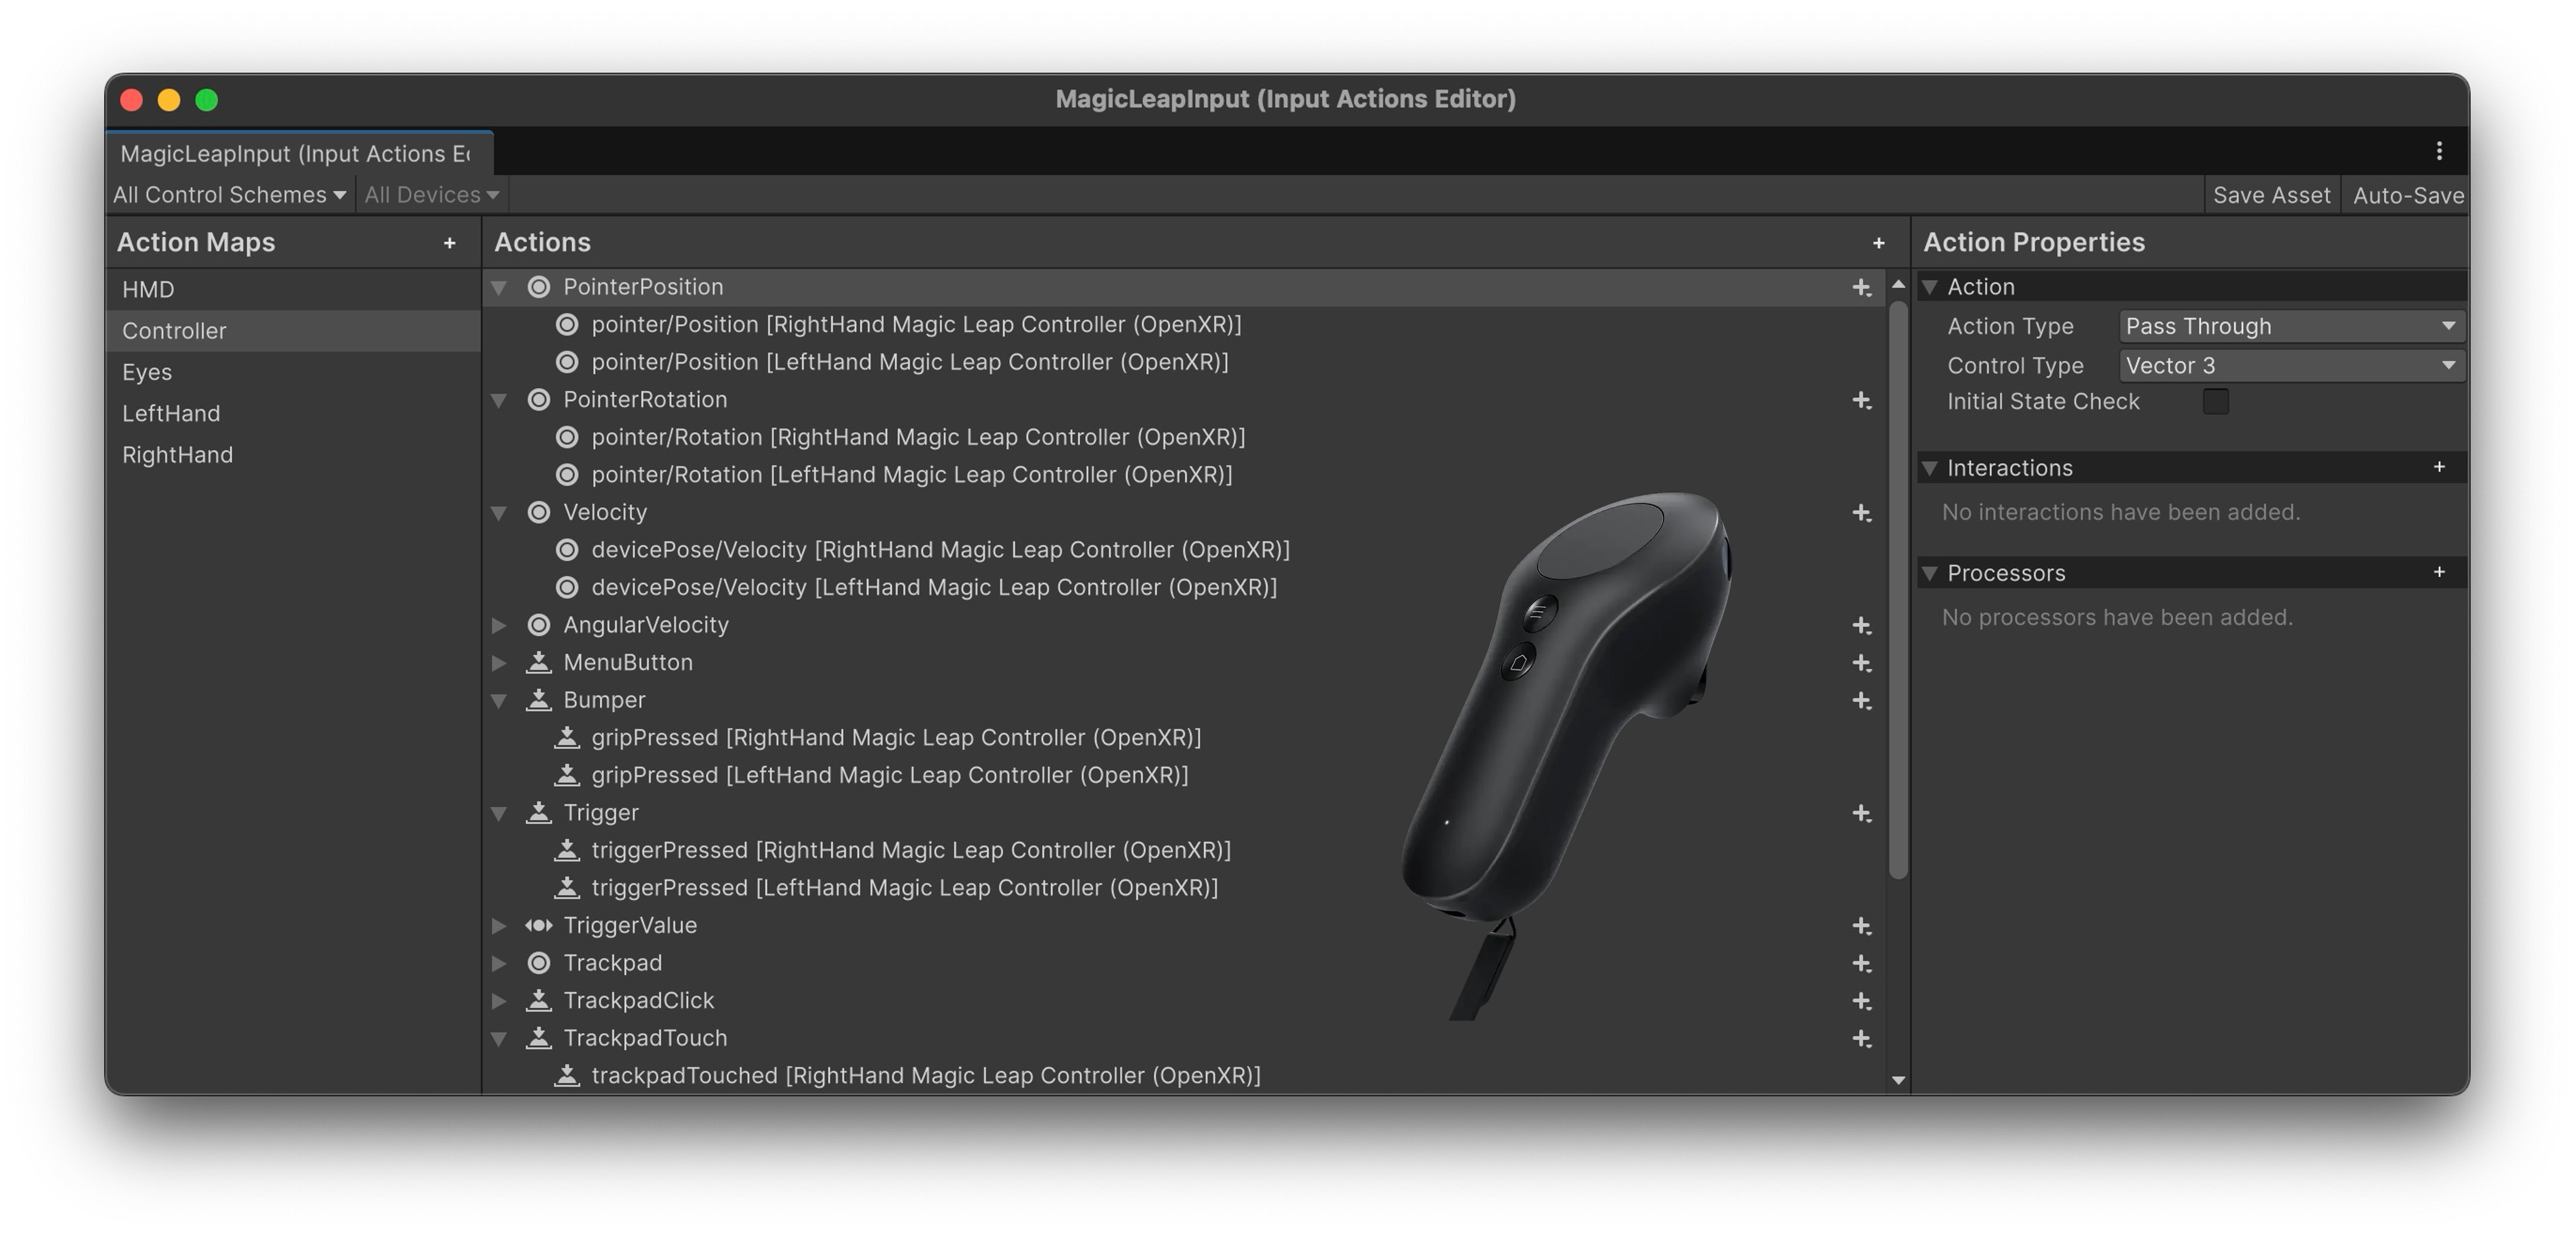This screenshot has width=2576, height=1236.
Task: Select gripPressed RightHand binding
Action: coord(895,738)
